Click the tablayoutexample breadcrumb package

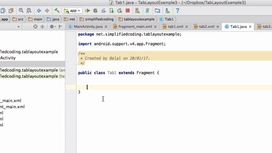click(136, 19)
